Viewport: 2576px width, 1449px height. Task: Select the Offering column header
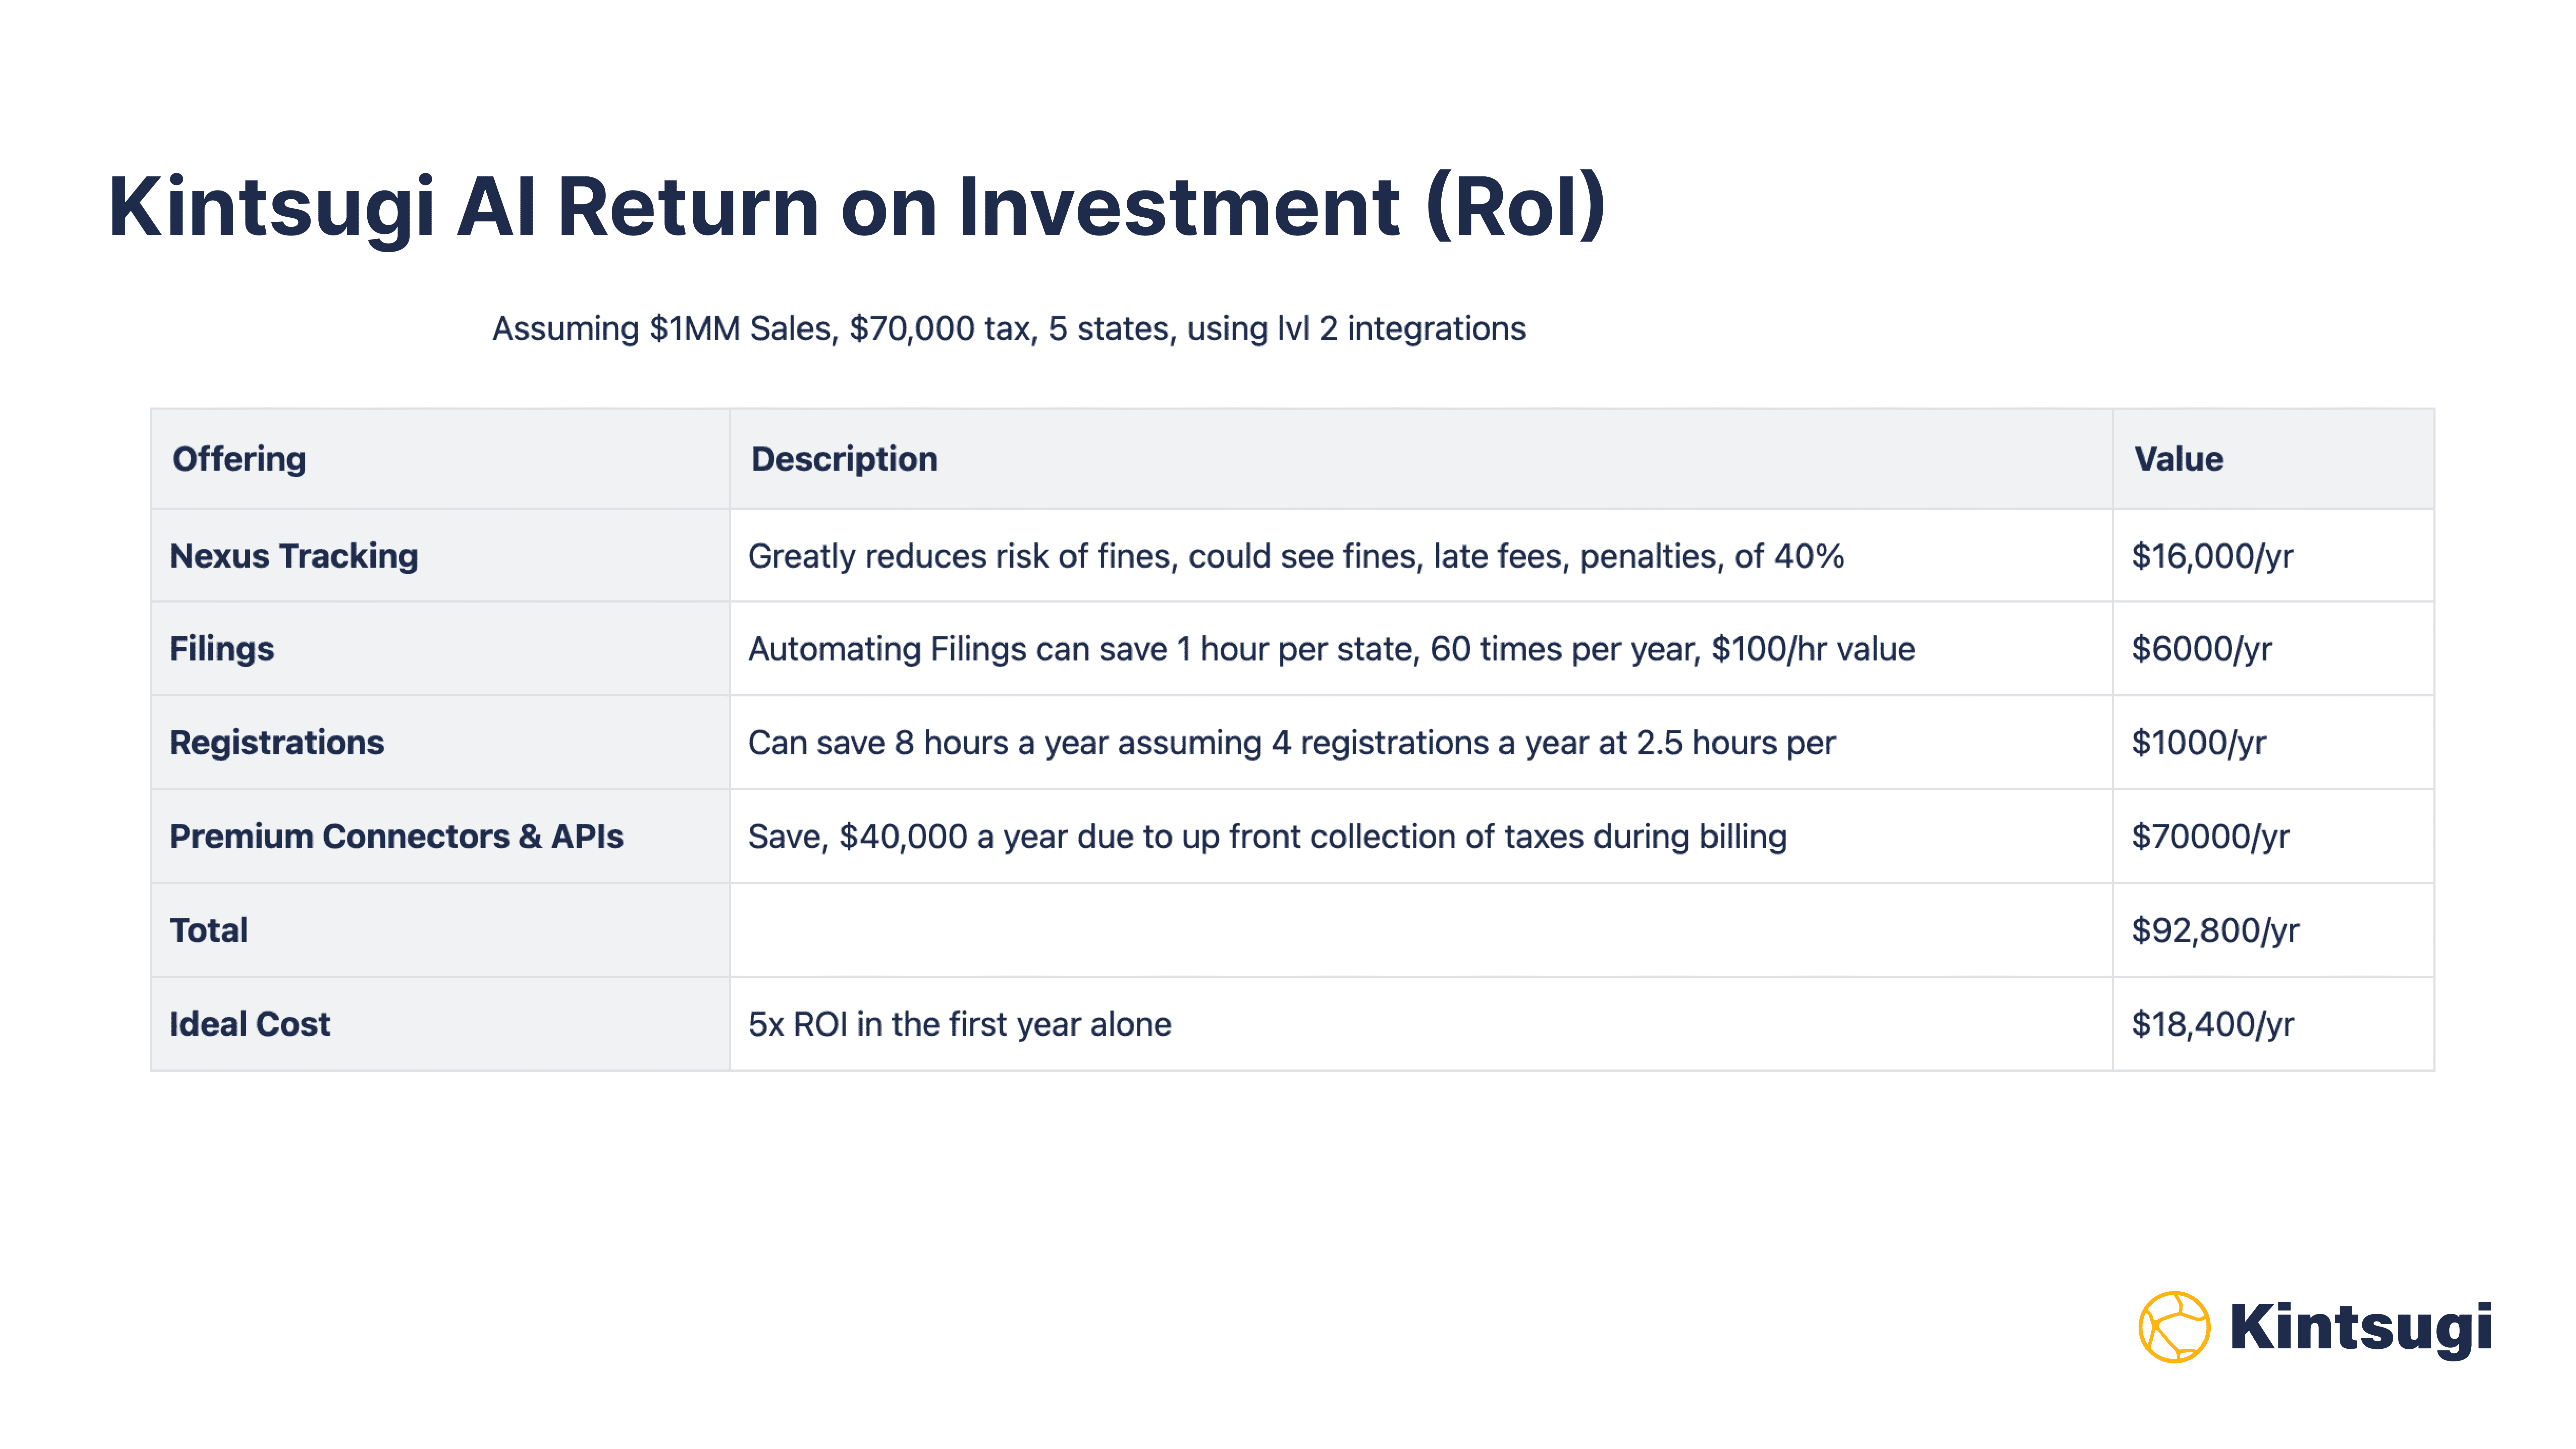click(x=239, y=459)
